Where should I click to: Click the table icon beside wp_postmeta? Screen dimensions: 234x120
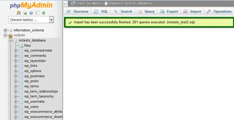21,76
